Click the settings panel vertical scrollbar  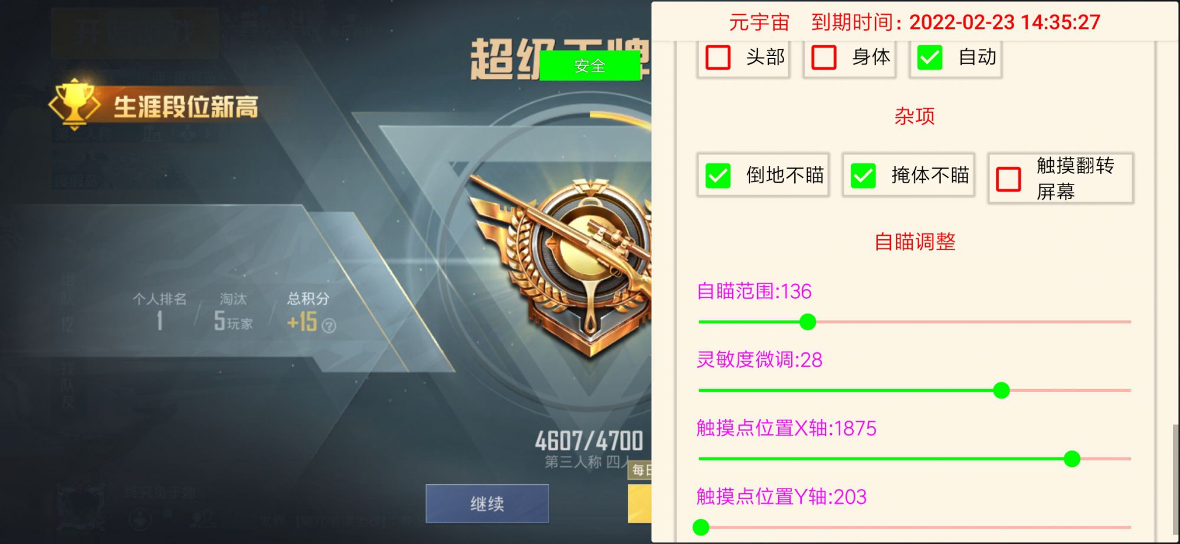click(1175, 478)
